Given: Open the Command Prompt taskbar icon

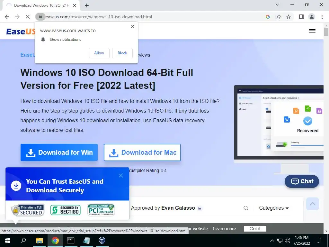Looking at the screenshot, I should click(x=71, y=241).
